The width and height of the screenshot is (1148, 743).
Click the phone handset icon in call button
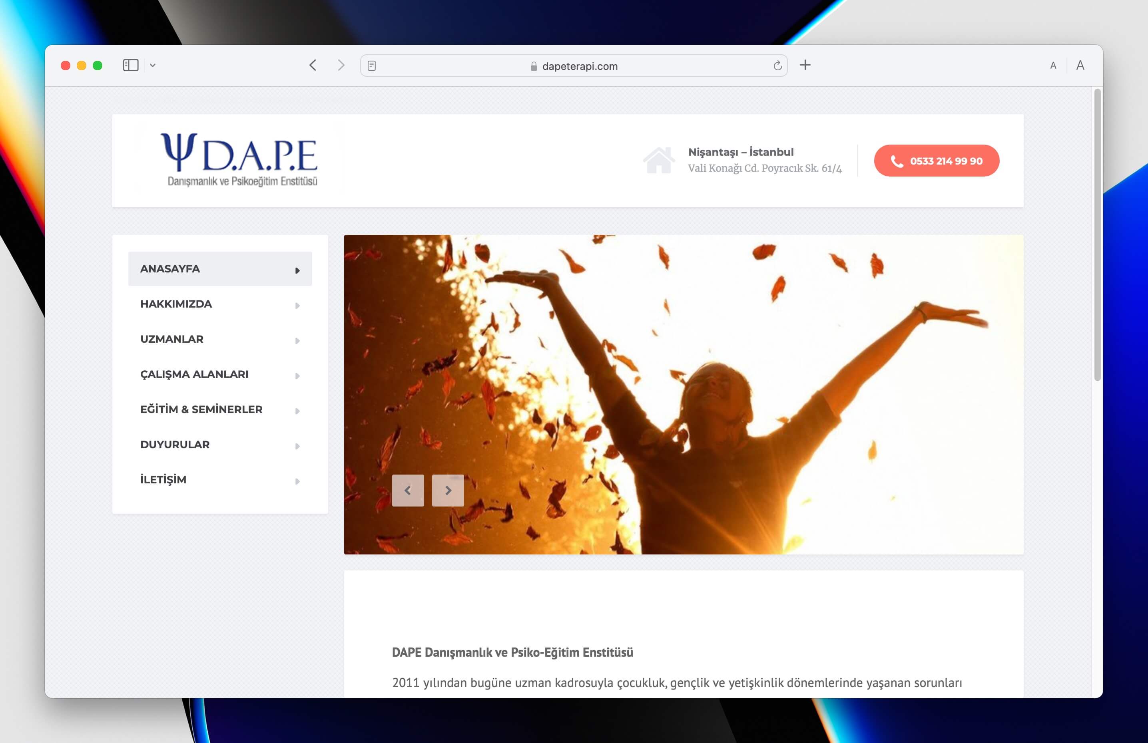[897, 161]
